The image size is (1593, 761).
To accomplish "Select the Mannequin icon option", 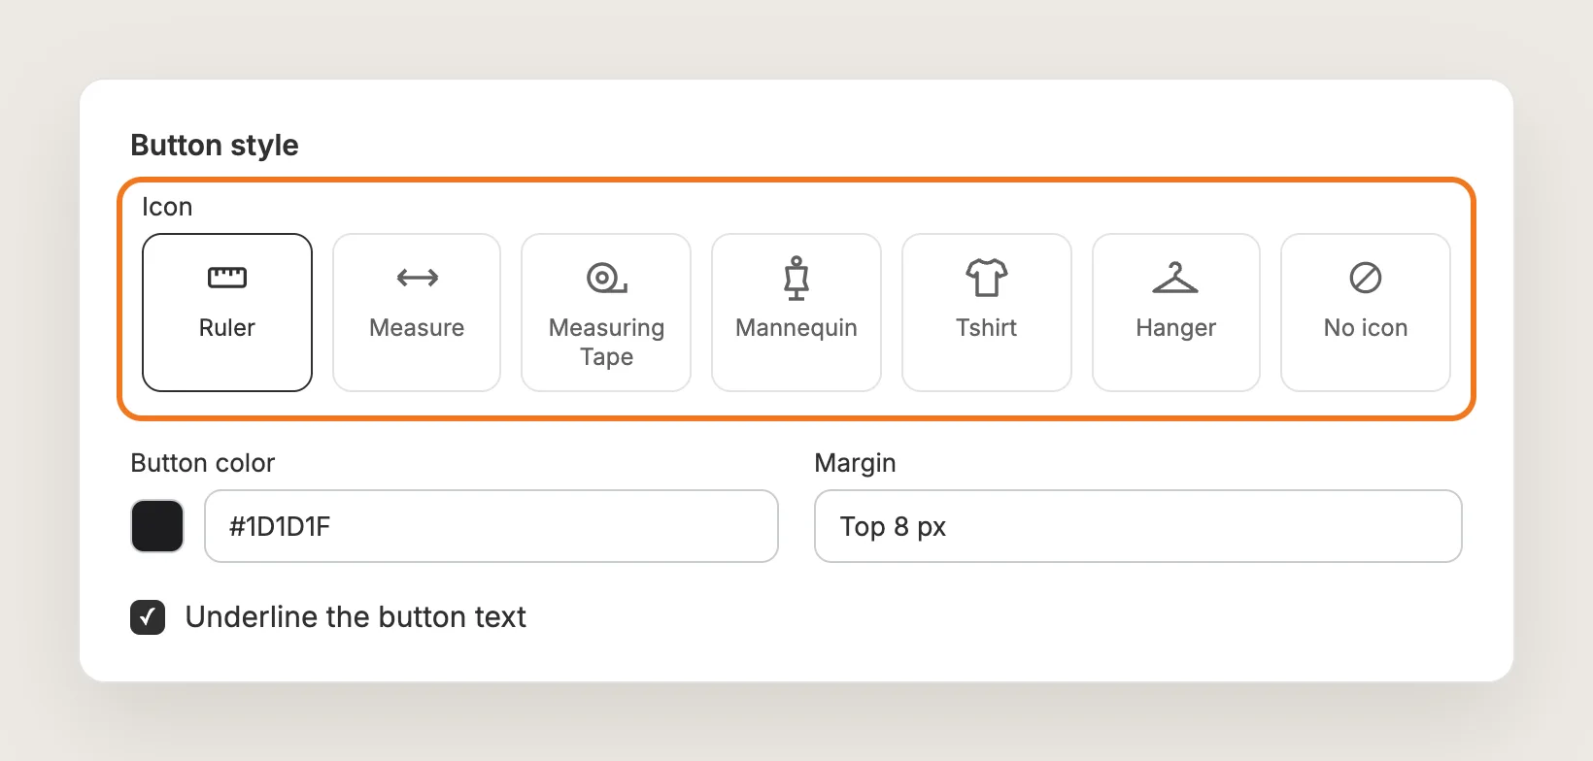I will [796, 313].
